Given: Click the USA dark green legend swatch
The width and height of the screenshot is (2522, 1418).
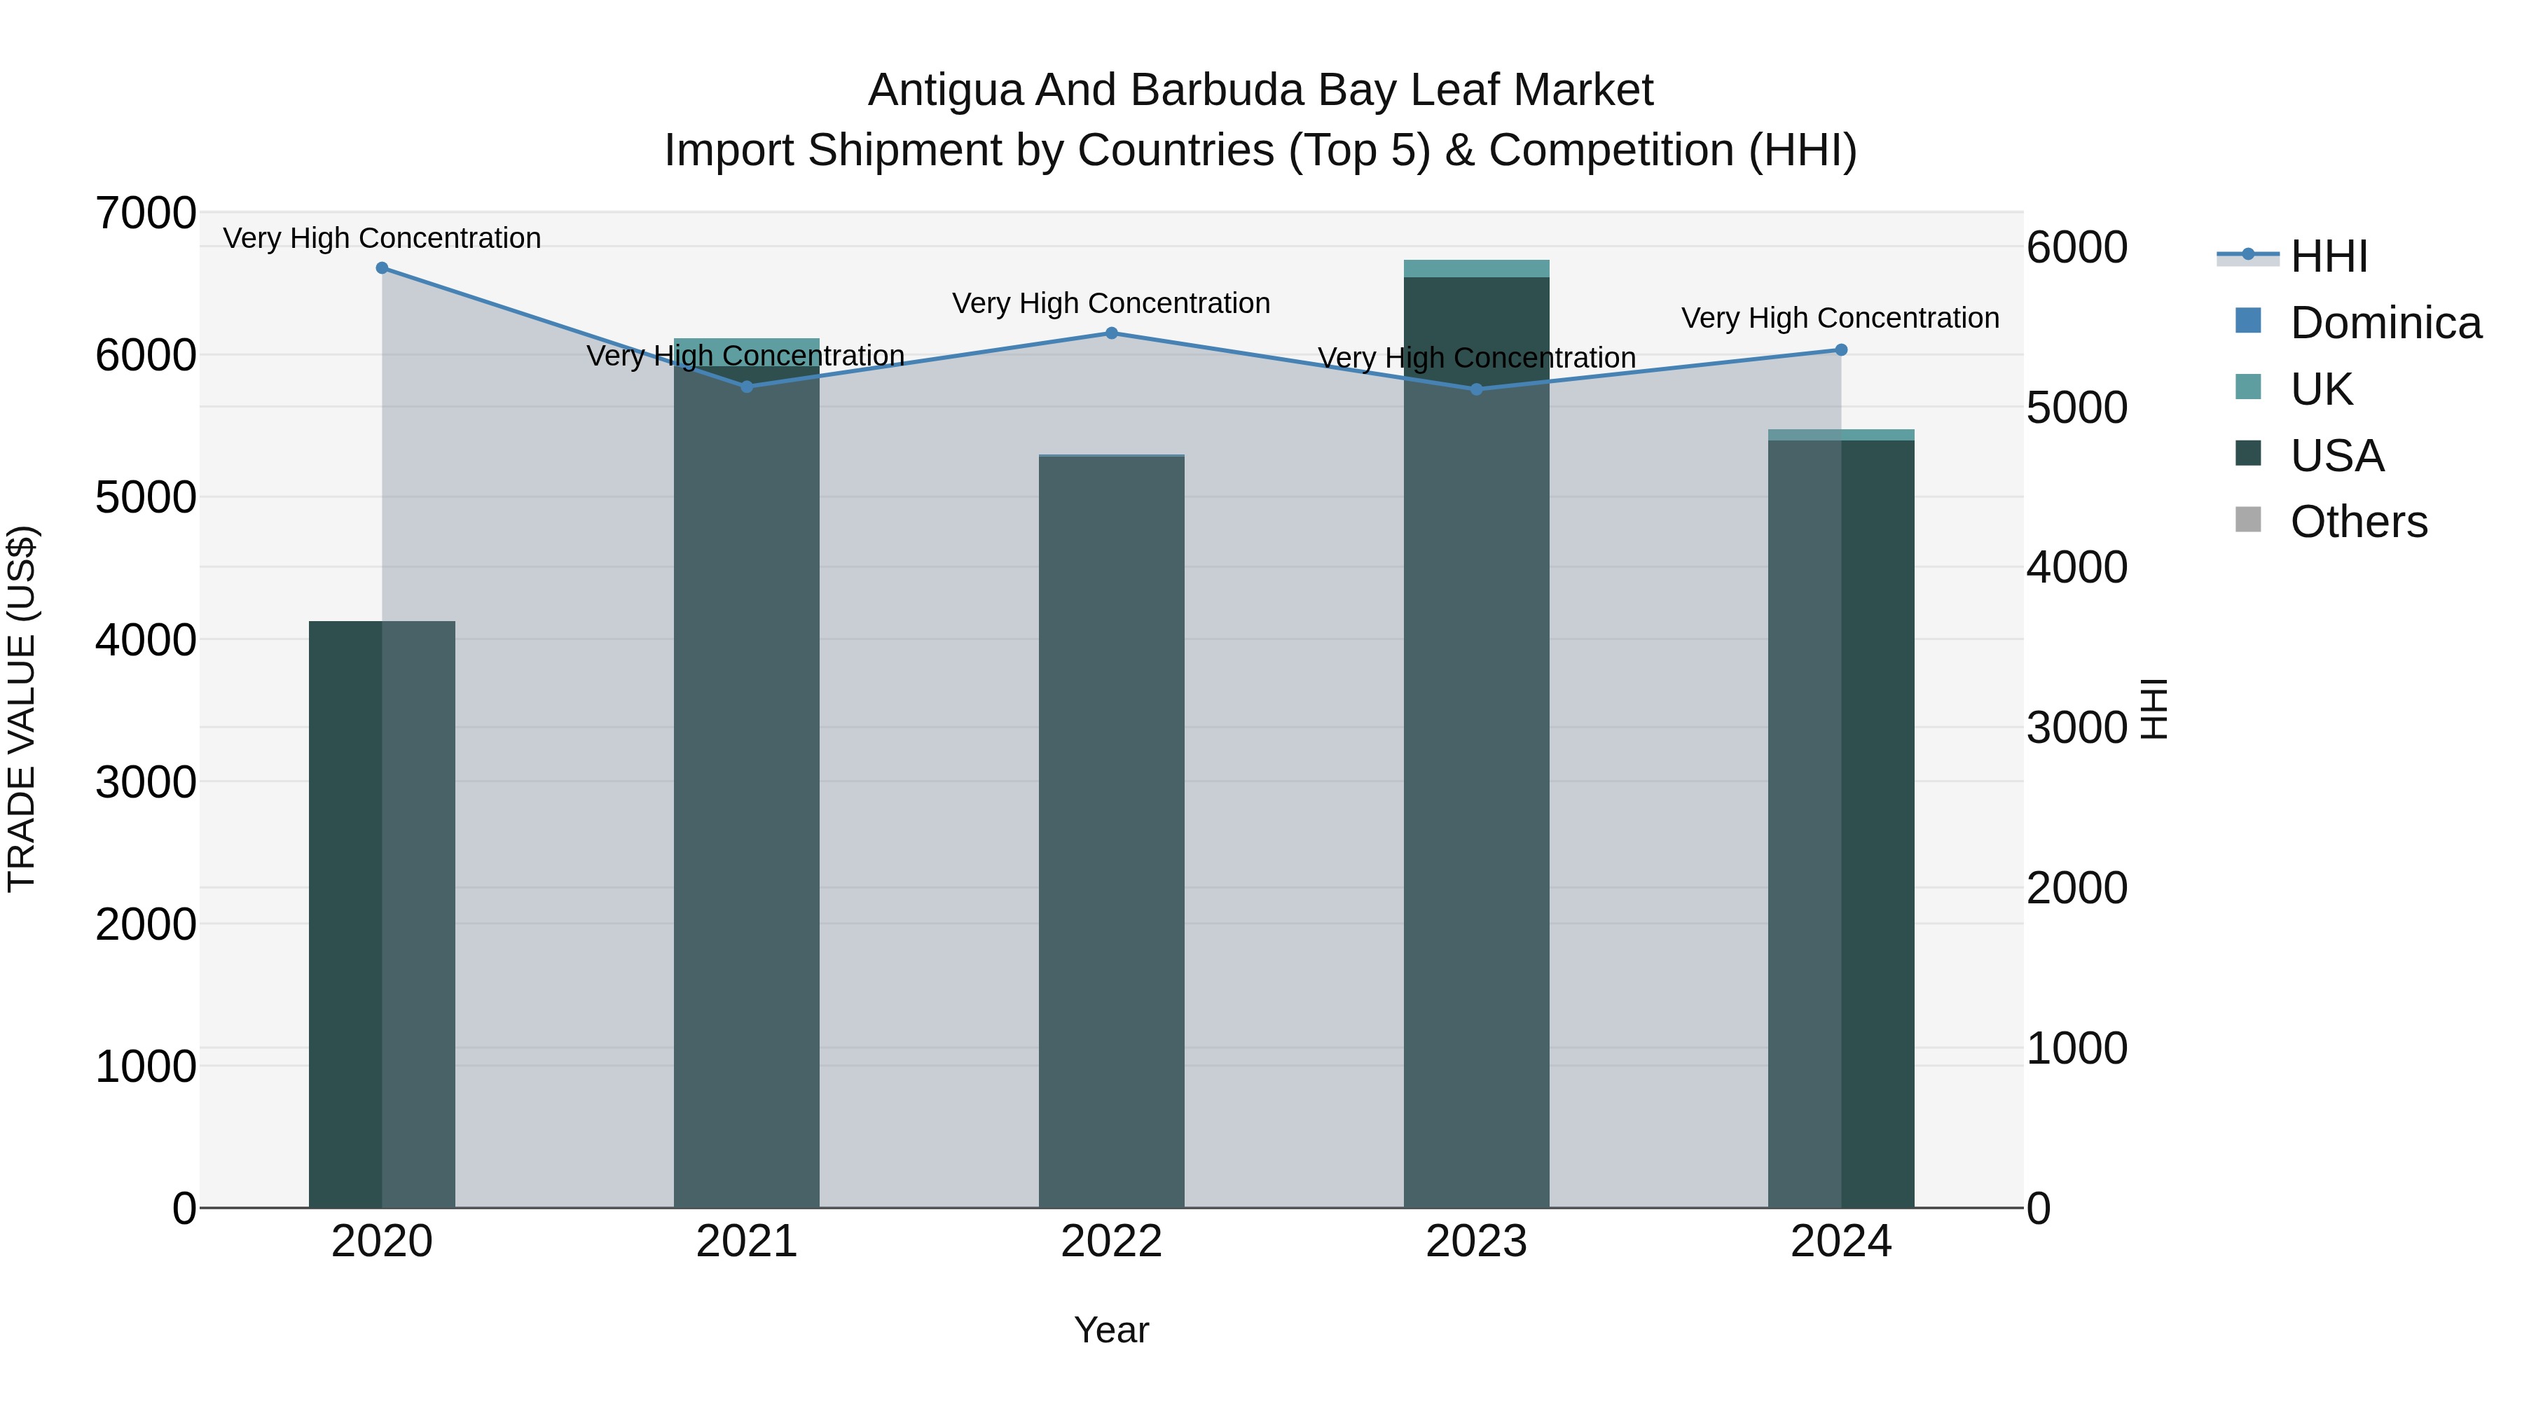Looking at the screenshot, I should (x=2249, y=453).
